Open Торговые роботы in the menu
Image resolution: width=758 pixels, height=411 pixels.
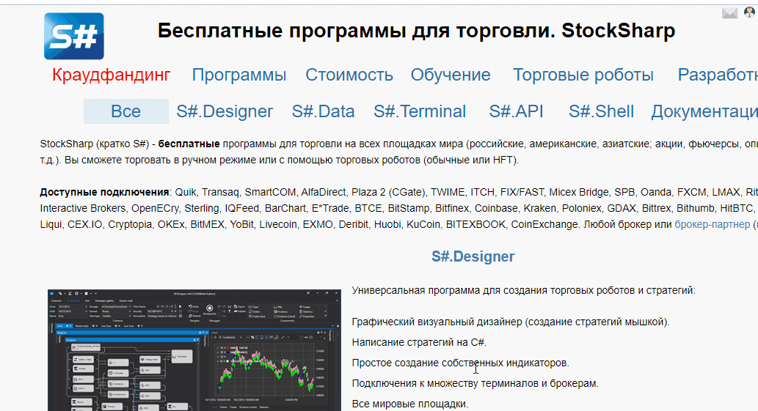click(583, 75)
